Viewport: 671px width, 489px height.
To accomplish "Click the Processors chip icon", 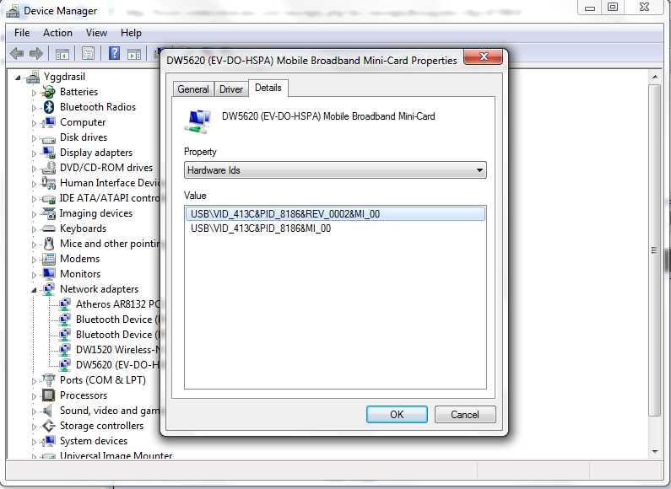I will click(x=48, y=395).
